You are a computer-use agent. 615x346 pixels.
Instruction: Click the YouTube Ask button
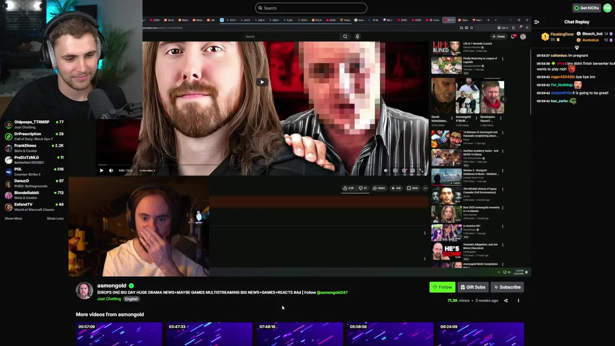(396, 188)
